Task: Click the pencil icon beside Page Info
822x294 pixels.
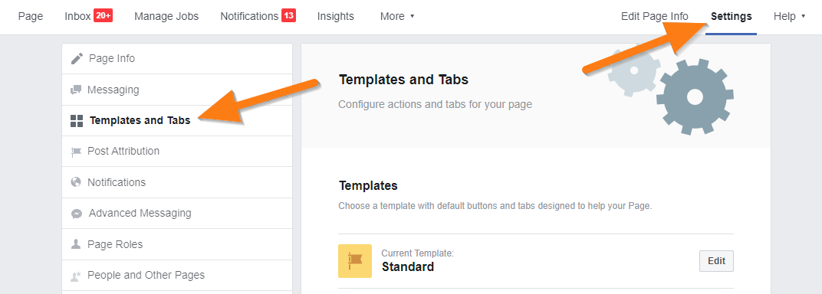Action: 77,59
